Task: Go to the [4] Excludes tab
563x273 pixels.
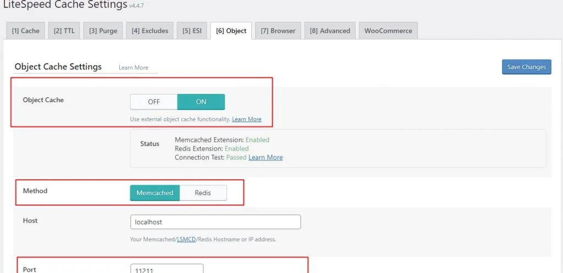Action: 150,31
